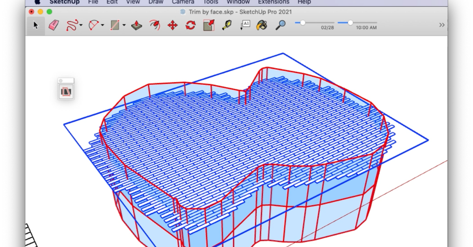Show hidden toolbar items with the chevron
The image size is (473, 247).
pos(442,25)
